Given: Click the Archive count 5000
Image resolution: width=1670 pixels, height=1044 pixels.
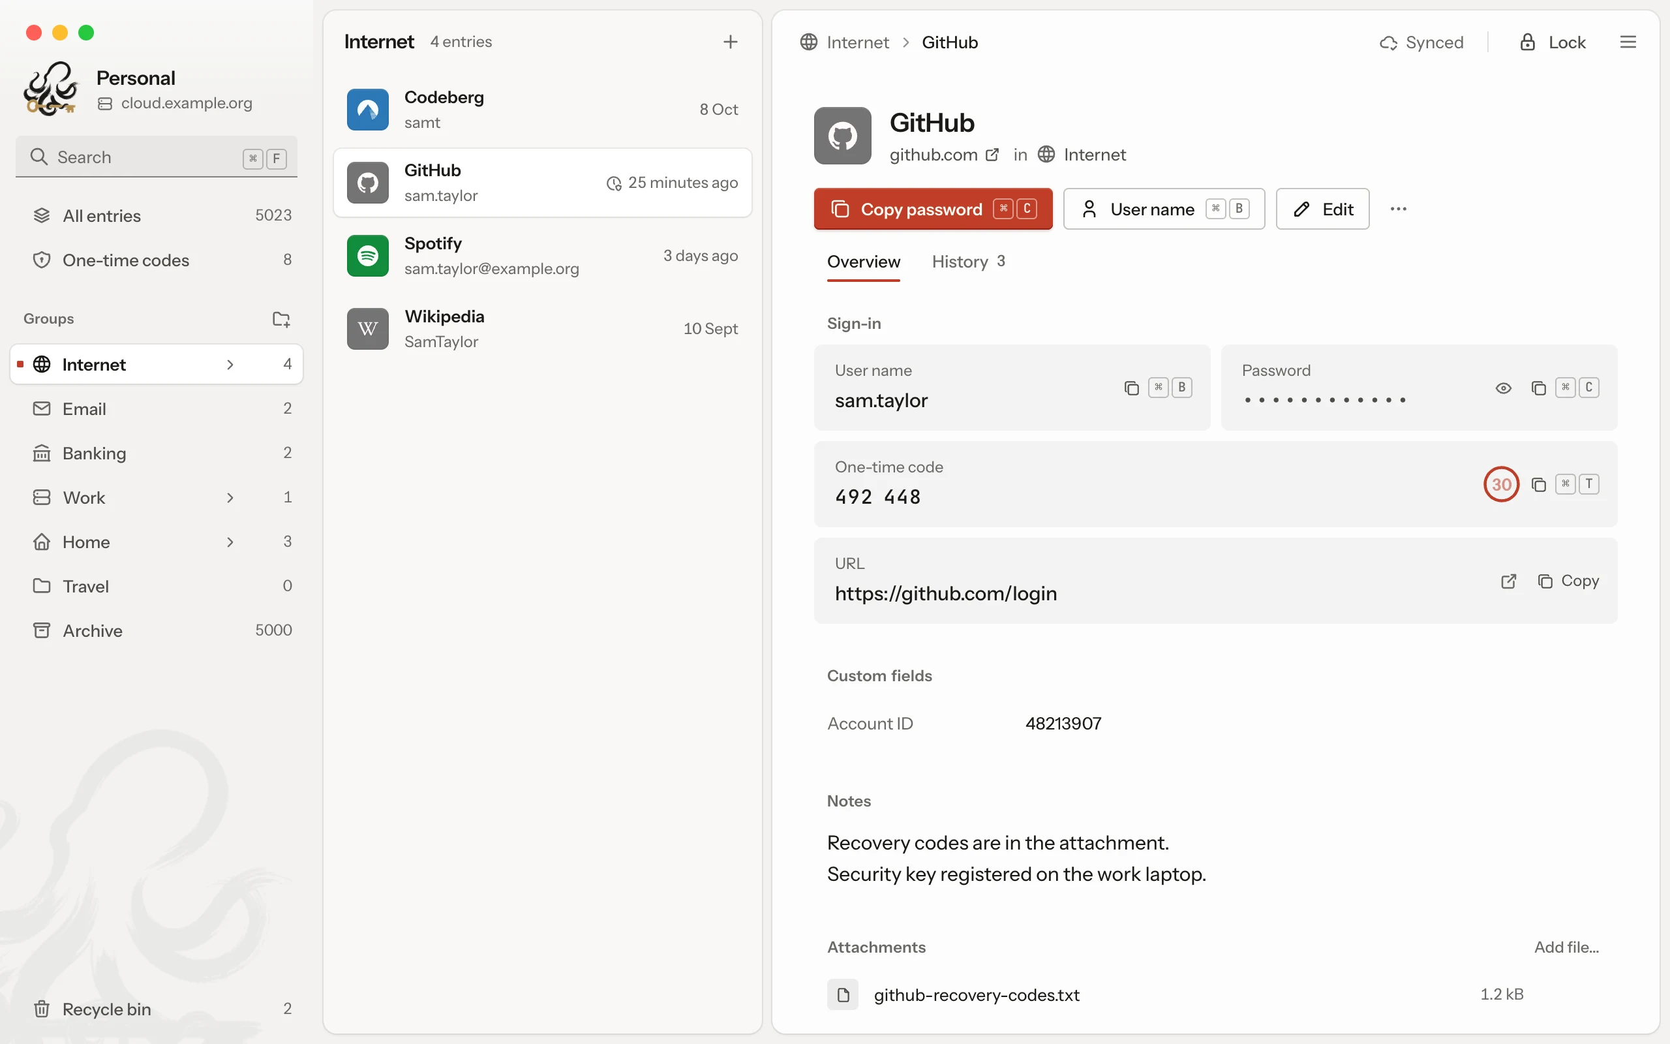Looking at the screenshot, I should [x=273, y=630].
